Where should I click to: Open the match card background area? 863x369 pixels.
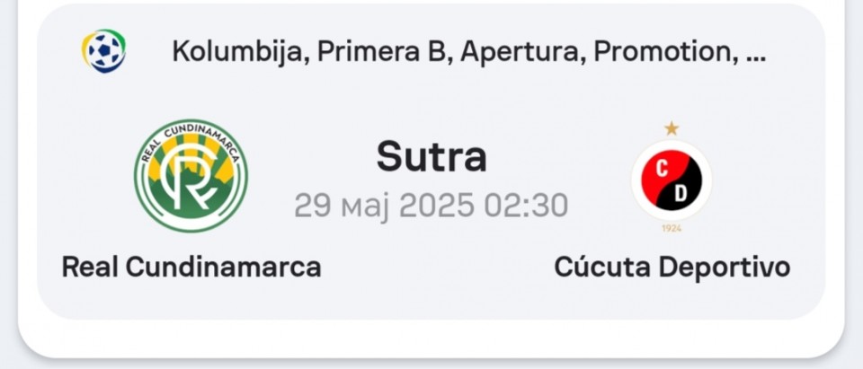click(x=431, y=162)
